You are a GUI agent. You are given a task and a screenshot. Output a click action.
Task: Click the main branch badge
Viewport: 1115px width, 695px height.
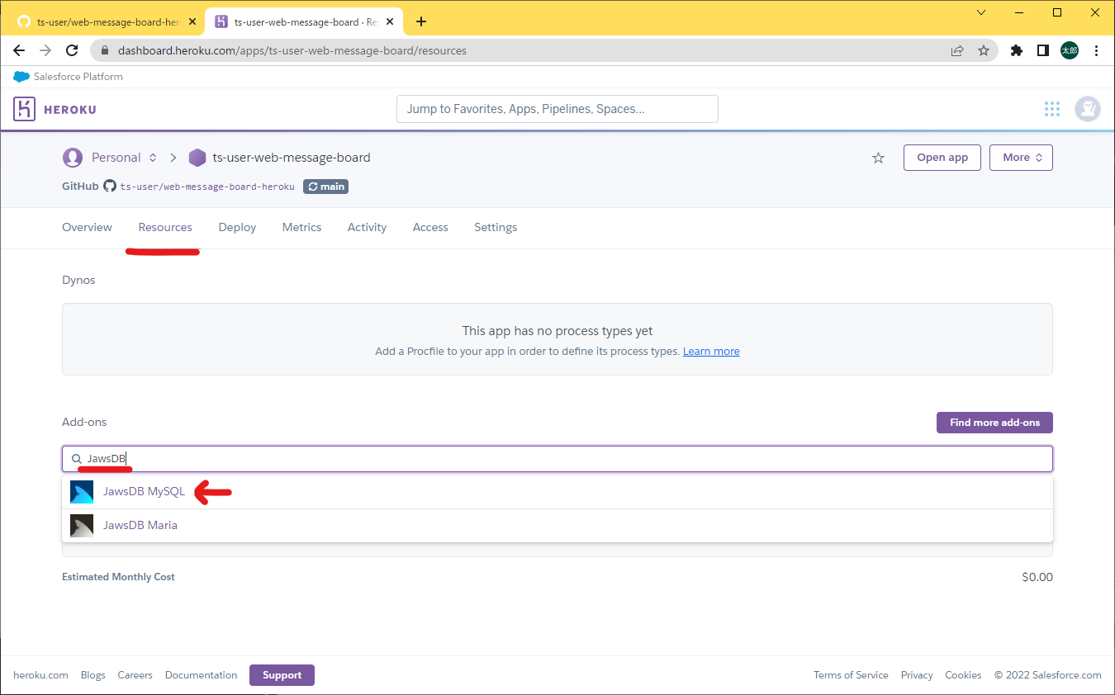(x=325, y=187)
